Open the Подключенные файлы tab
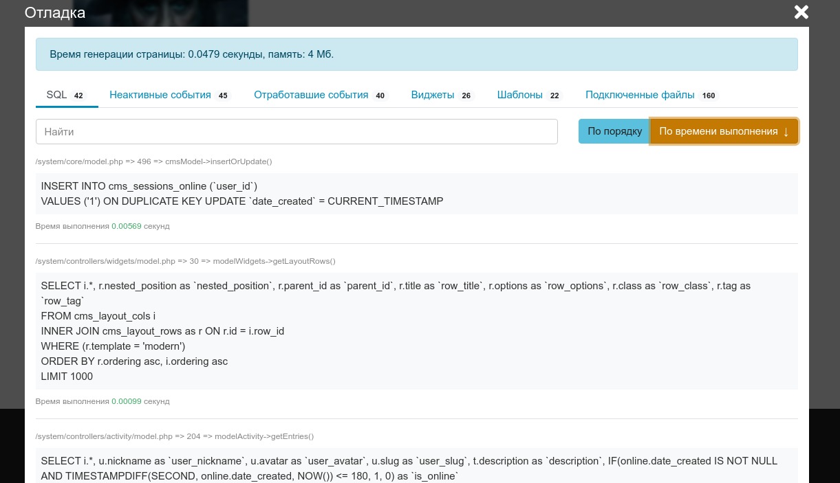Image resolution: width=840 pixels, height=483 pixels. (640, 95)
